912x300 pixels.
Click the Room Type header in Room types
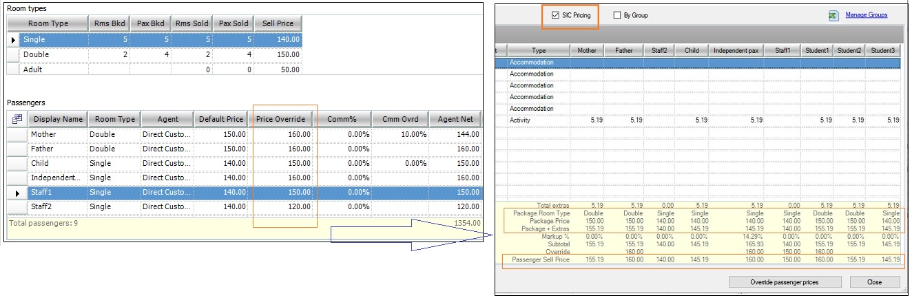point(48,23)
